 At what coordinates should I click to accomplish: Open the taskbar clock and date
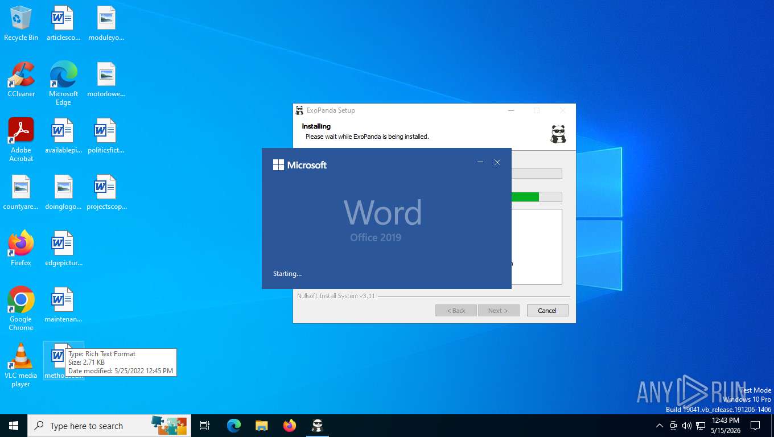[x=726, y=426]
